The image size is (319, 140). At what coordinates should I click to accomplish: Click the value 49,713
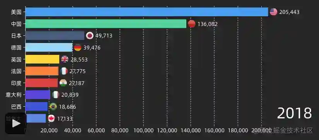pos(104,36)
